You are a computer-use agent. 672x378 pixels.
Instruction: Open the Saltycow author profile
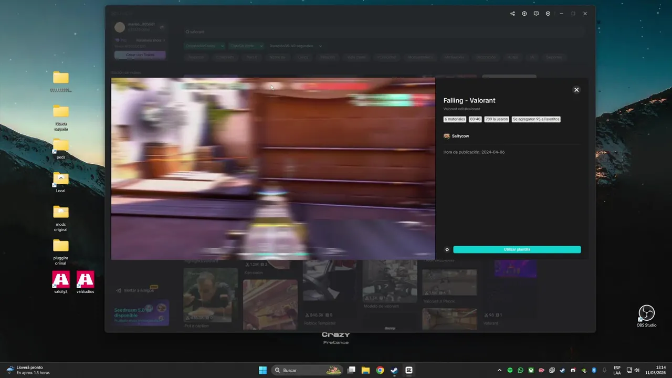point(460,136)
